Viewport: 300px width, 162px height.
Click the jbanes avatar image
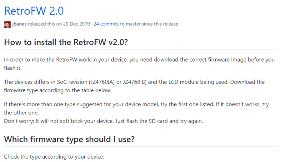[x=7, y=24]
